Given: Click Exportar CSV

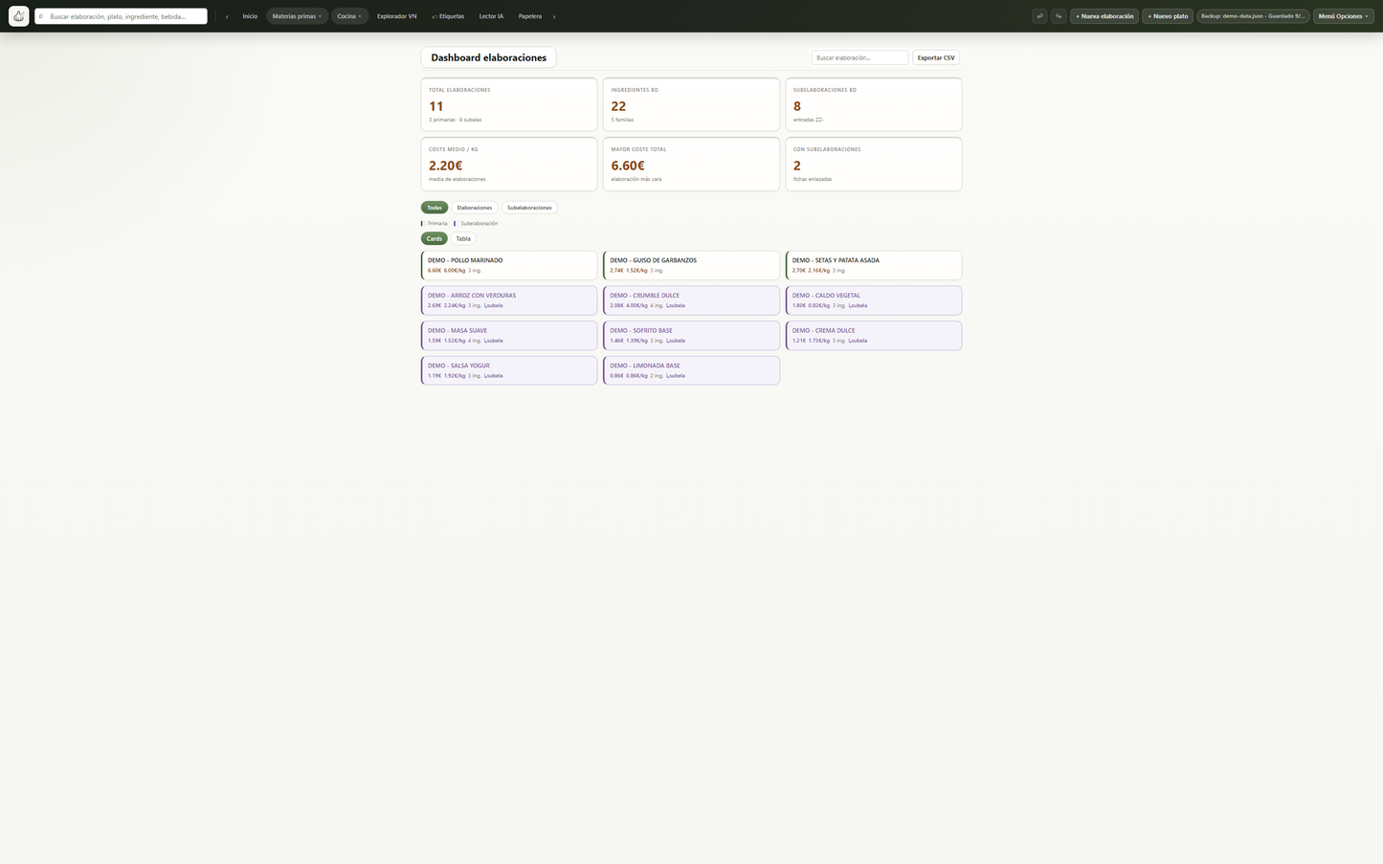Looking at the screenshot, I should pyautogui.click(x=936, y=57).
